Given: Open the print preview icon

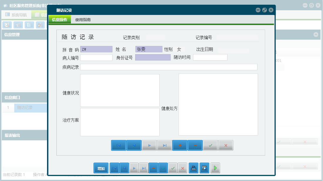Looking at the screenshot, I should pos(204,168).
